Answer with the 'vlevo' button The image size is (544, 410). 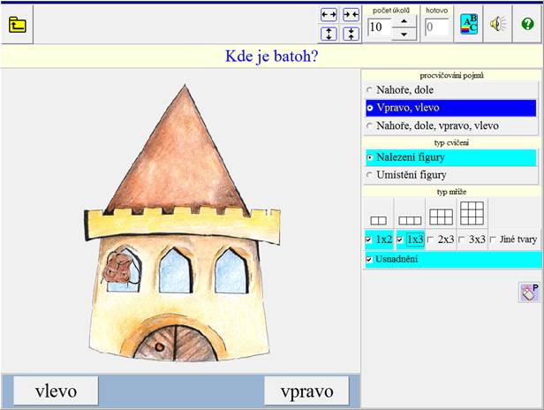pyautogui.click(x=55, y=391)
